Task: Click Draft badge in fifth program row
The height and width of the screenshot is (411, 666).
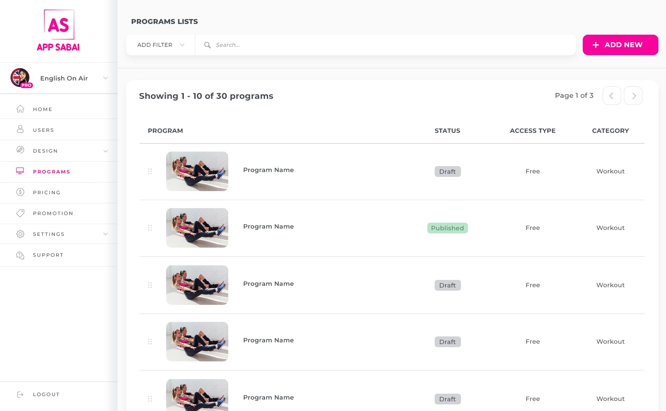Action: coord(447,399)
